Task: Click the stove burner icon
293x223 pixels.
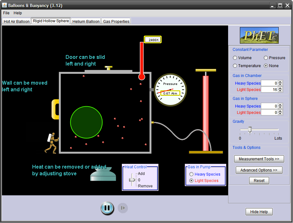Action: [x=102, y=176]
